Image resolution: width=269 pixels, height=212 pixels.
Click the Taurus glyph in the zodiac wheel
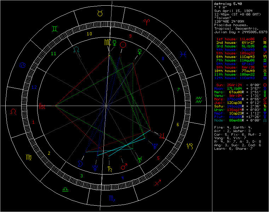coord(100,13)
